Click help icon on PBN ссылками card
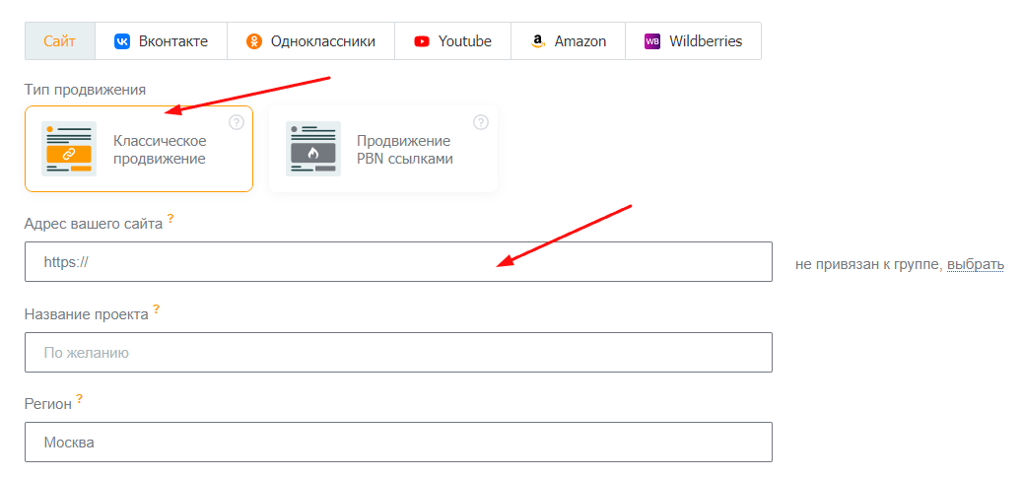 (x=481, y=122)
